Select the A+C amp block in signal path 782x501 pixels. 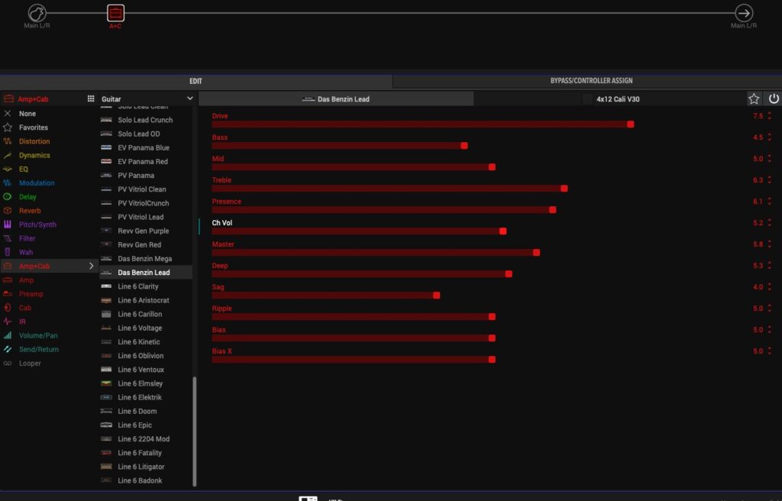point(115,13)
